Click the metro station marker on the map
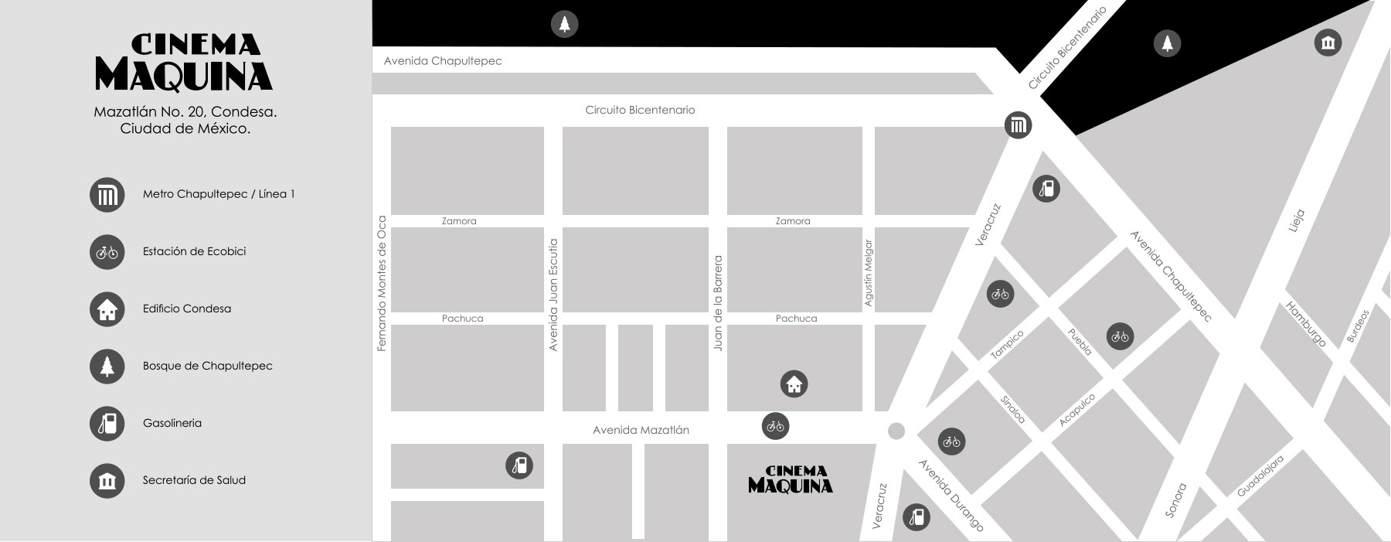Screen dimensions: 1391x542 [1018, 125]
